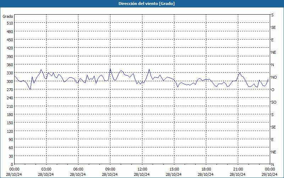Select the "480" y-axis value
The width and height of the screenshot is (284, 178).
10,32
